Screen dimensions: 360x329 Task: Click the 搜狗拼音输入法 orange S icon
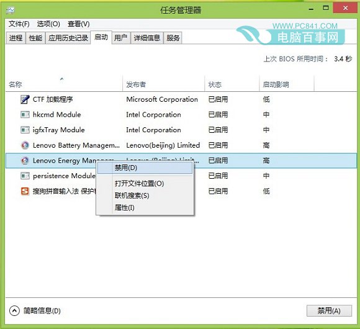tap(25, 191)
